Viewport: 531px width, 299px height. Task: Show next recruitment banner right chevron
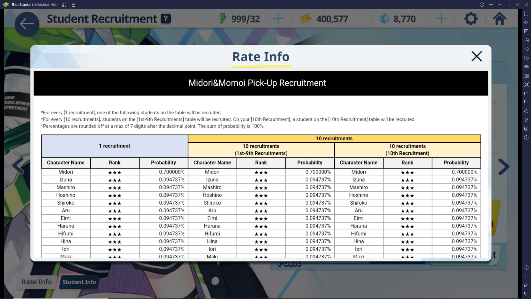tap(504, 167)
